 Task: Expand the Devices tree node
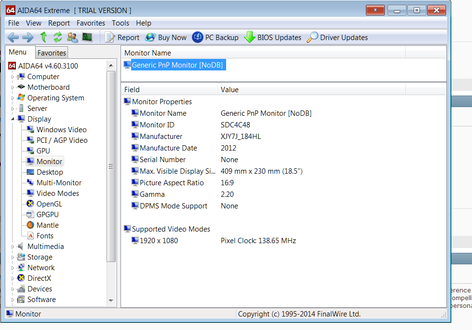(x=13, y=289)
